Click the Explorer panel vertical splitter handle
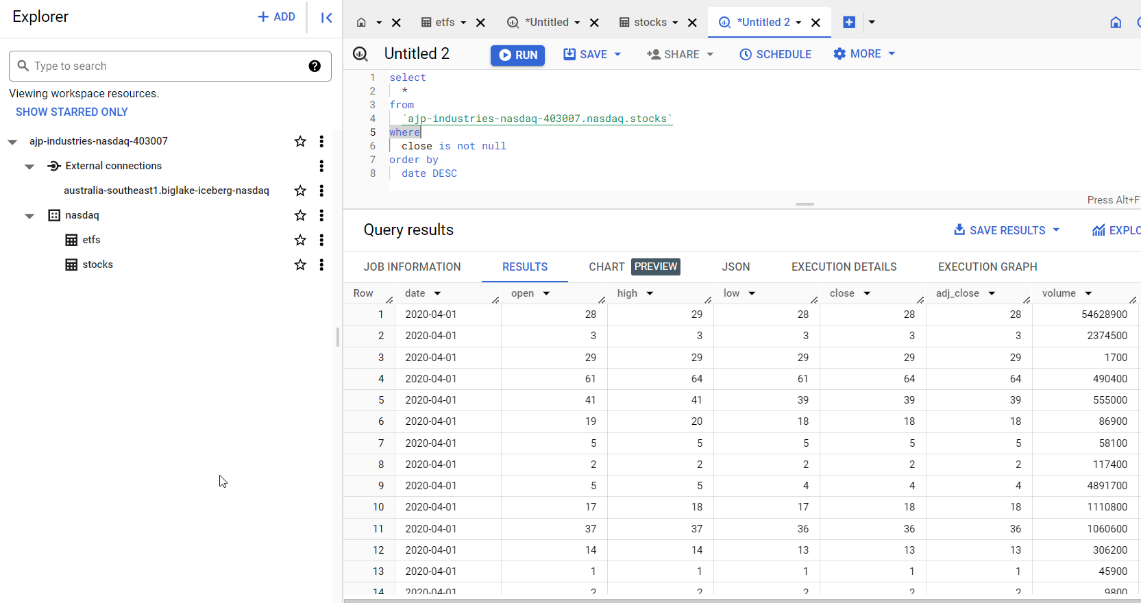The image size is (1141, 603). (338, 337)
